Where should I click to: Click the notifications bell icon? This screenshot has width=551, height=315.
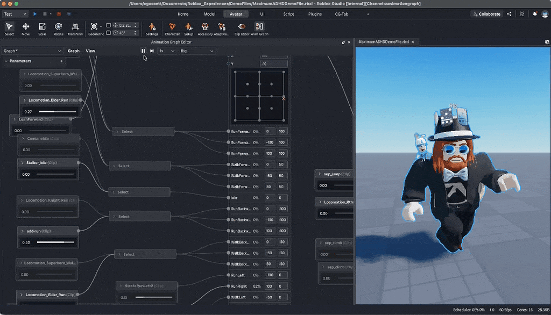pos(534,14)
